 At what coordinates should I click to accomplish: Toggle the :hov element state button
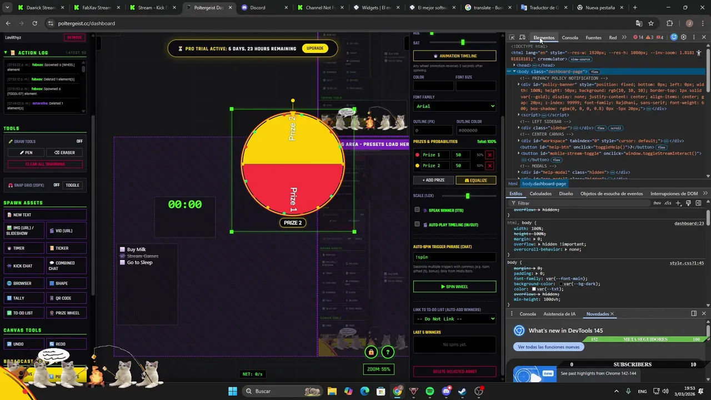pyautogui.click(x=658, y=203)
